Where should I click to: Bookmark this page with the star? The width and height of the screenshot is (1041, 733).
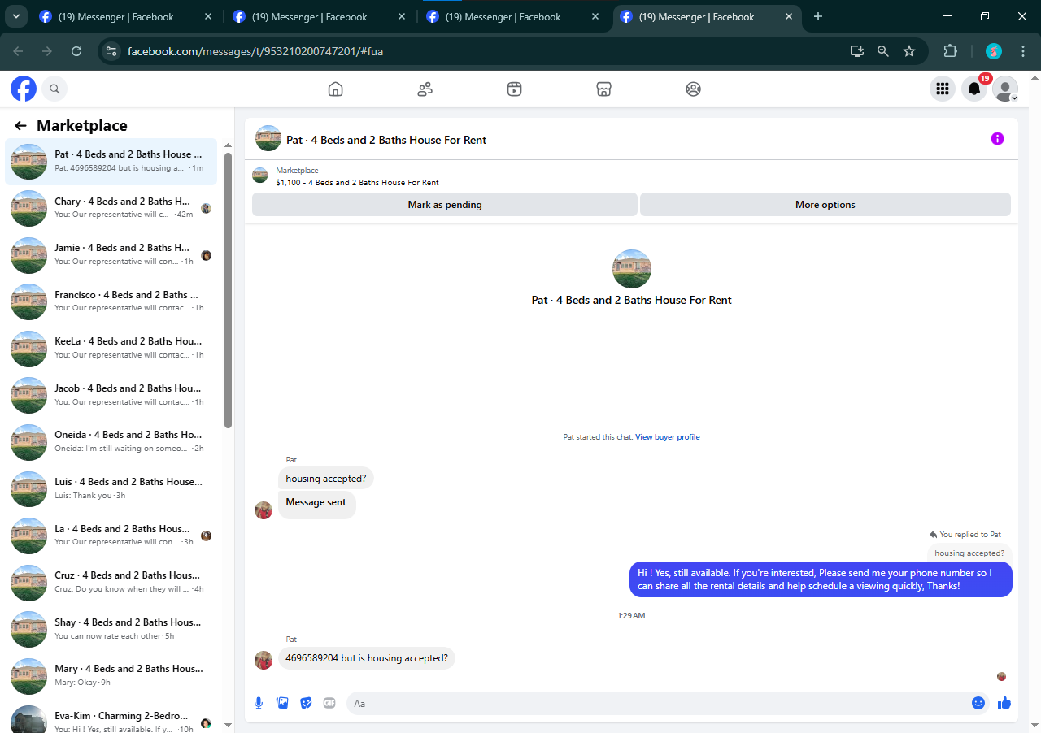click(x=909, y=51)
